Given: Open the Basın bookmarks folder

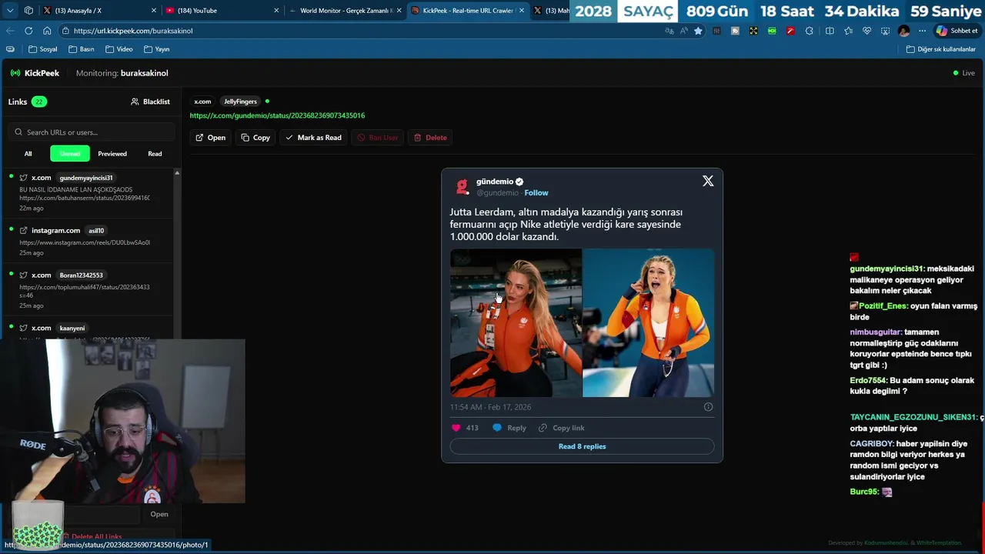Looking at the screenshot, I should click(82, 49).
